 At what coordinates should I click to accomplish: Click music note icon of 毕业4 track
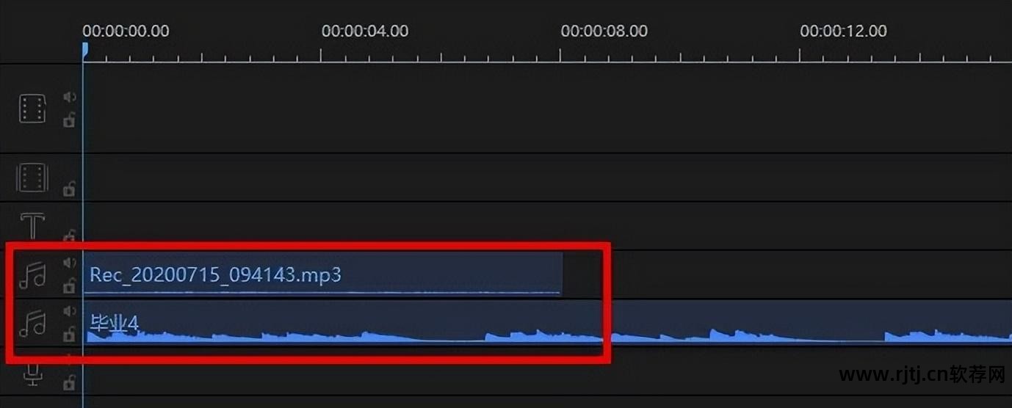(x=32, y=324)
